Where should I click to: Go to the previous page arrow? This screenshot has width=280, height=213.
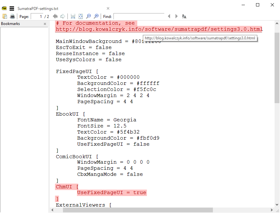(55, 16)
